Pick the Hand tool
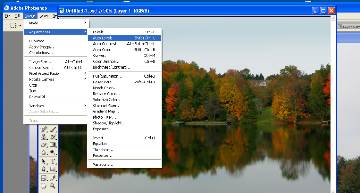360x193 pixels. [44, 186]
